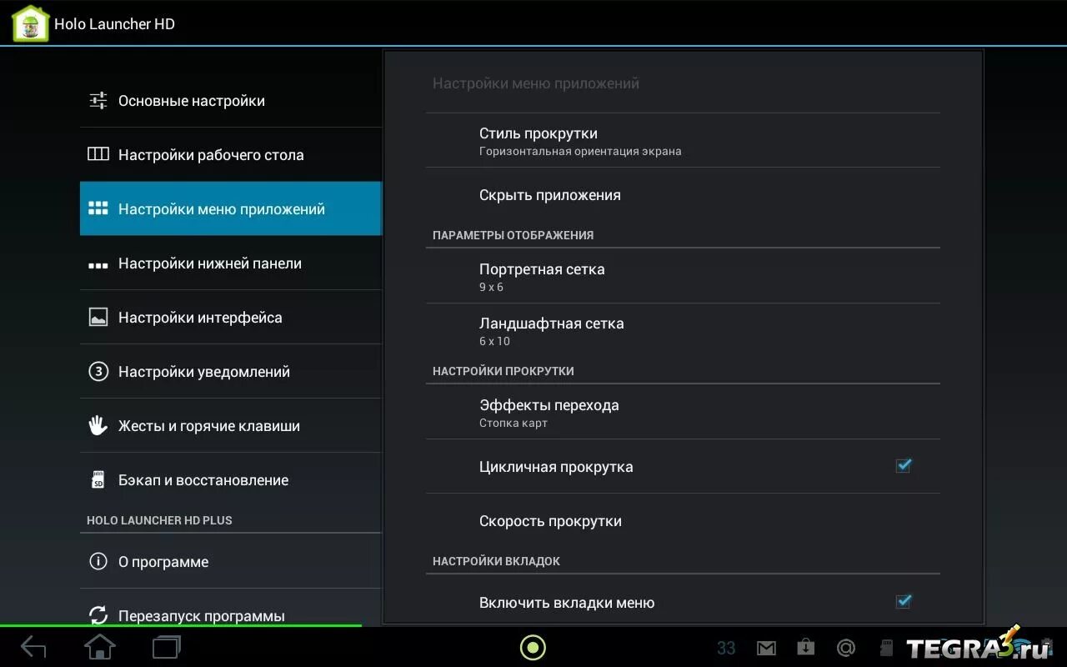1067x667 pixels.
Task: Click the '9 x 6' portrait grid value
Action: [x=491, y=288]
